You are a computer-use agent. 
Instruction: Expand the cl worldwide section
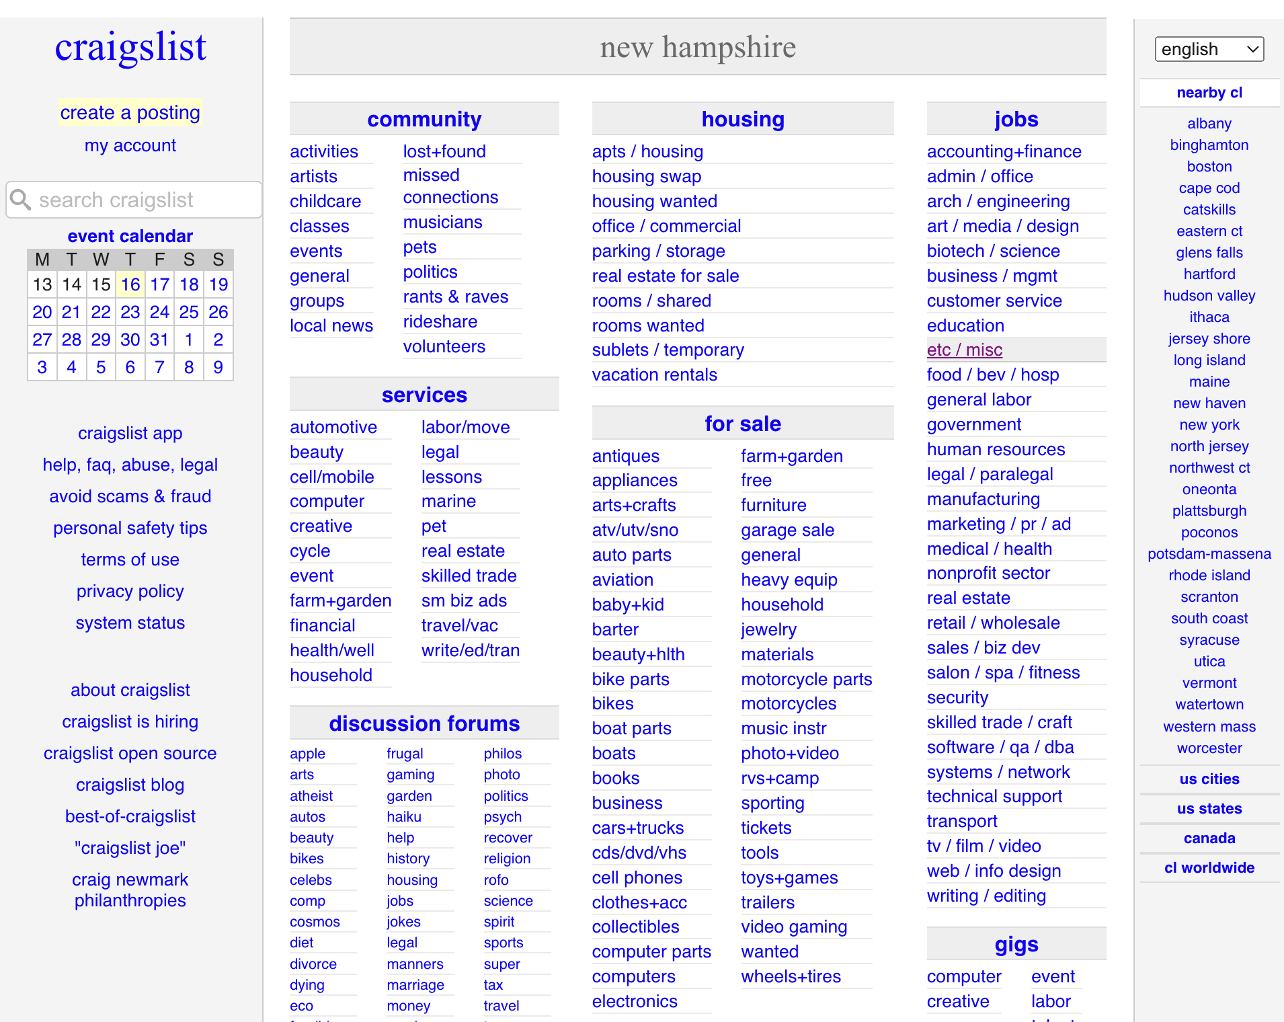[1209, 868]
